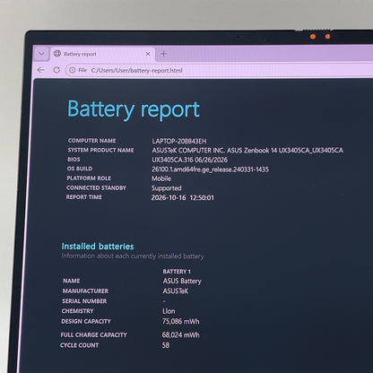Viewport: 373px width, 373px height.
Task: Open the tab search chevron dropdown
Action: coord(41,54)
